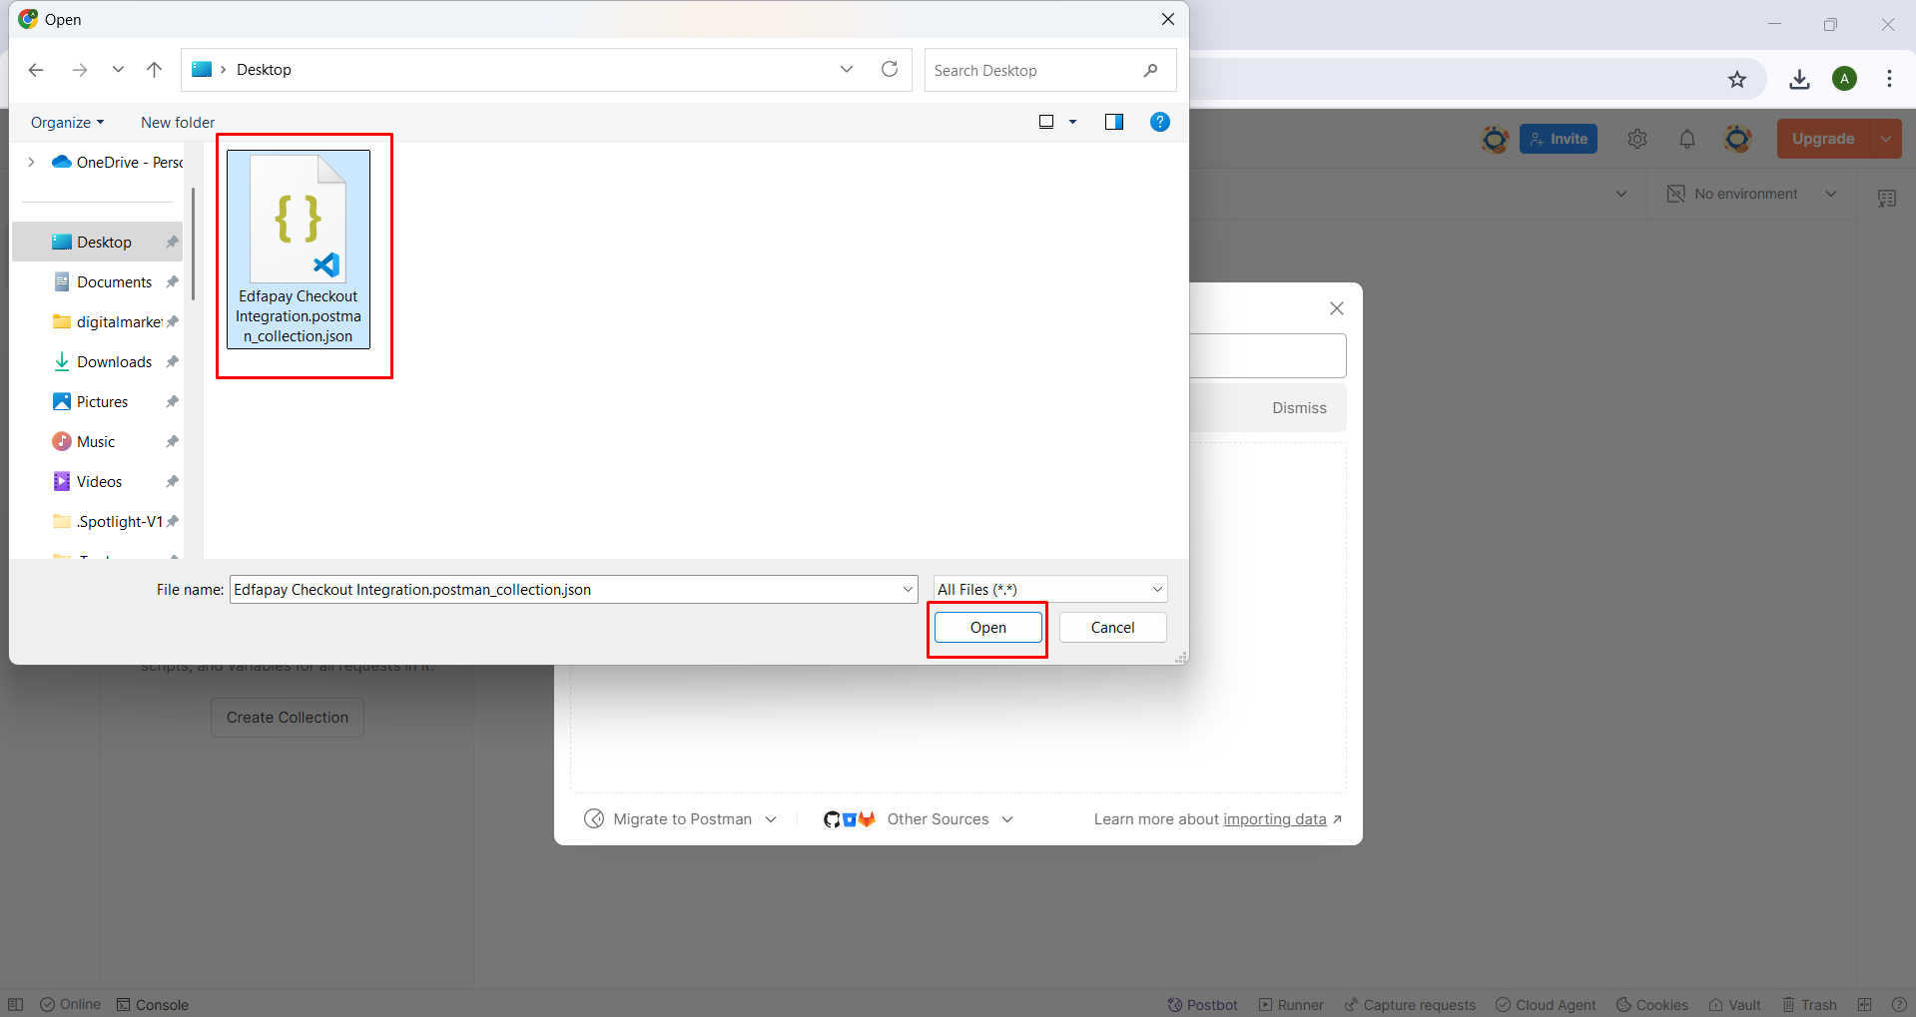
Task: Open Capture requests
Action: 1409,1005
